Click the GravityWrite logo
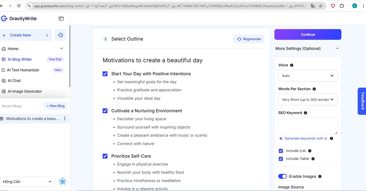This screenshot has width=366, height=191. (19, 19)
